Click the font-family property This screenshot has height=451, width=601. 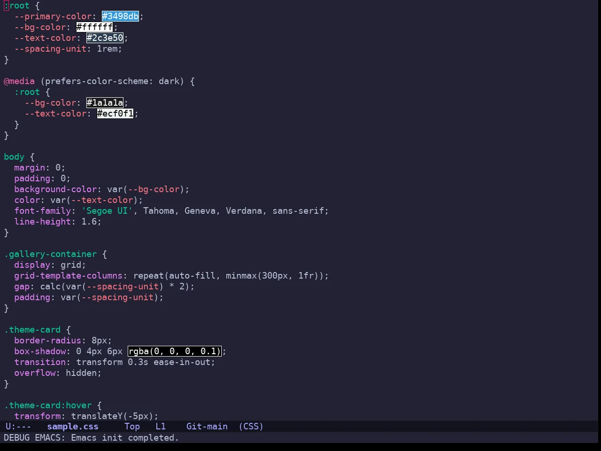43,211
